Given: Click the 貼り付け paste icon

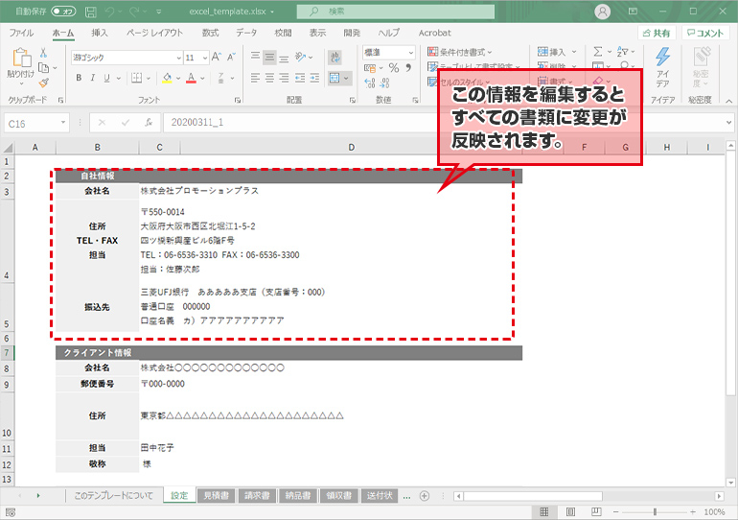Looking at the screenshot, I should pos(21,58).
